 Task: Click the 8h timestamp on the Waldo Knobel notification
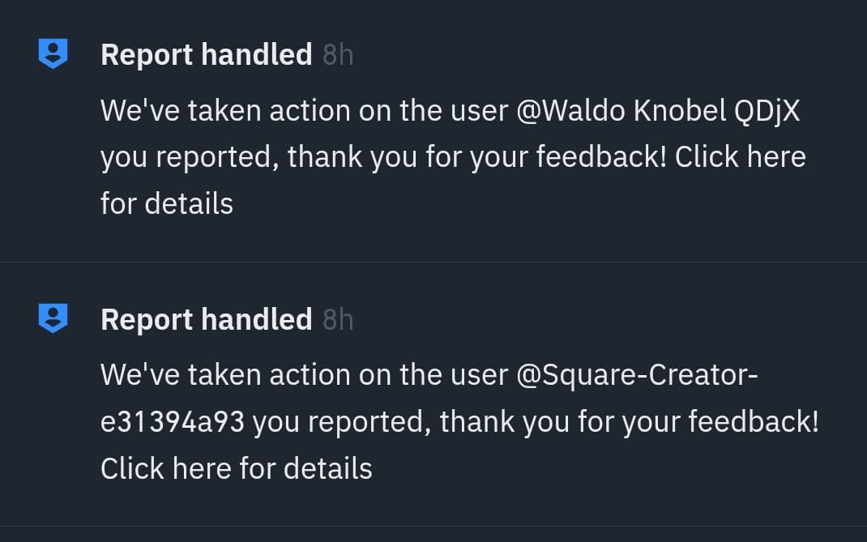coord(338,55)
